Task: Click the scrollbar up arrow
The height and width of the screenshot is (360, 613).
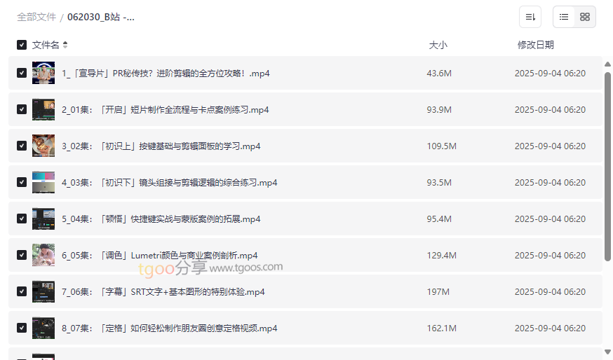Action: pyautogui.click(x=607, y=64)
